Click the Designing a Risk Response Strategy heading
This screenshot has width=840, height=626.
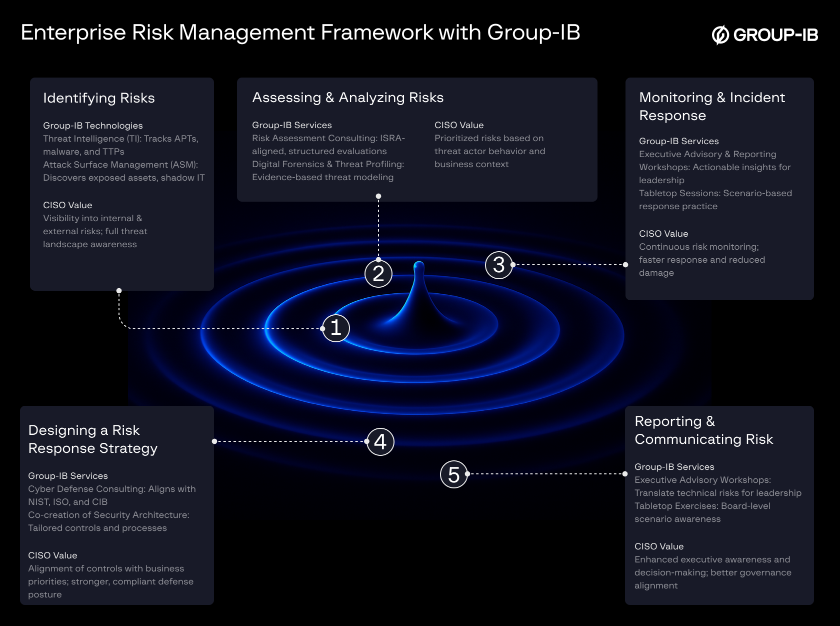[x=93, y=439]
